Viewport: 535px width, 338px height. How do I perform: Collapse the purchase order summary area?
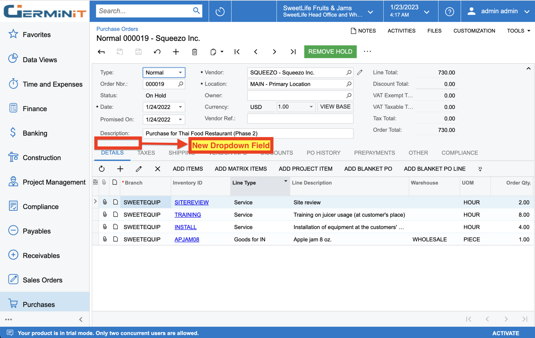(x=528, y=68)
